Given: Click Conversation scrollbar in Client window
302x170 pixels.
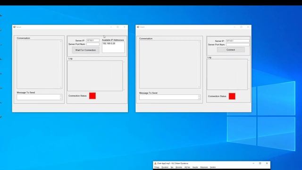Looking at the screenshot, I should (x=199, y=64).
